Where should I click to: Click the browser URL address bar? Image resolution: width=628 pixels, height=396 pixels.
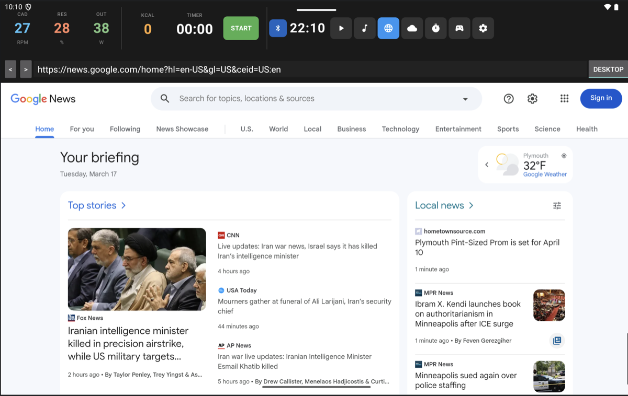click(x=209, y=69)
